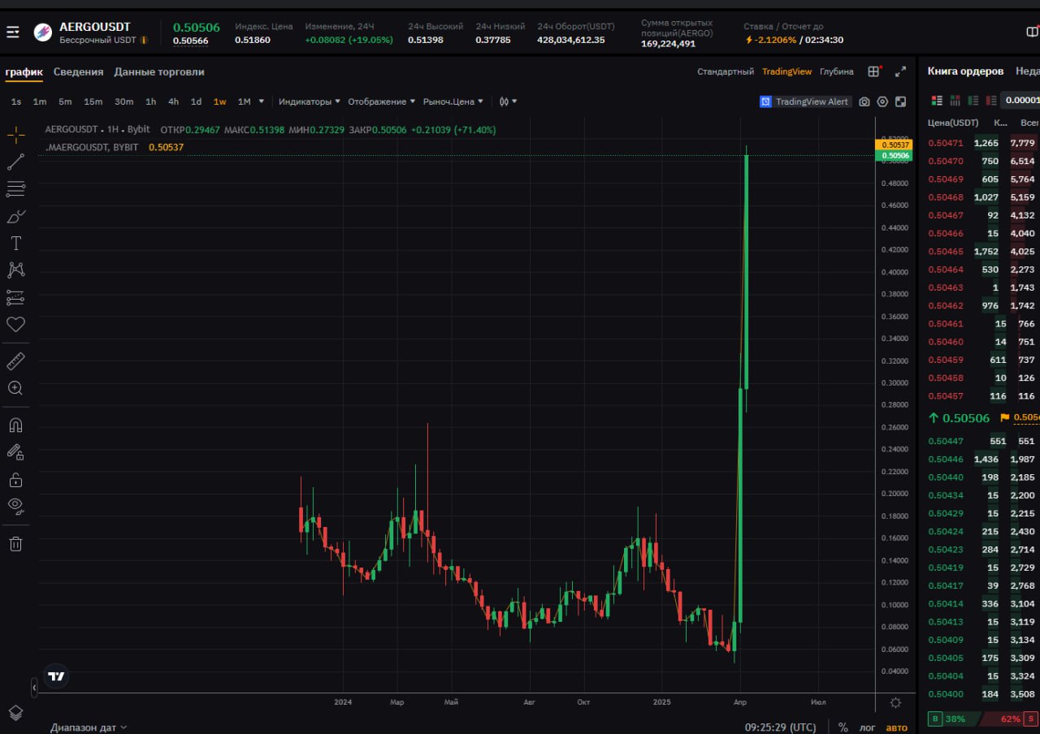The height and width of the screenshot is (734, 1040).
Task: Set timeframe to 15m
Action: pyautogui.click(x=93, y=101)
